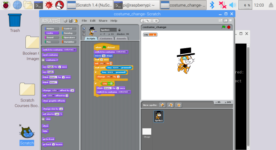Open the Raspberry Pi main menu
Viewport: 276px width, 150px height.
[x=6, y=5]
